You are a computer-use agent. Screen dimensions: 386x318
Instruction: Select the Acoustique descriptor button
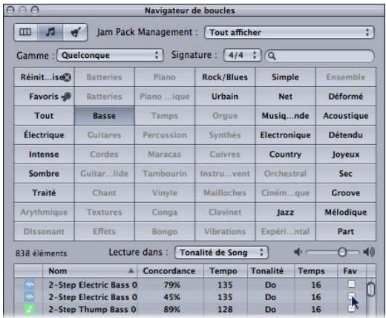pos(346,116)
